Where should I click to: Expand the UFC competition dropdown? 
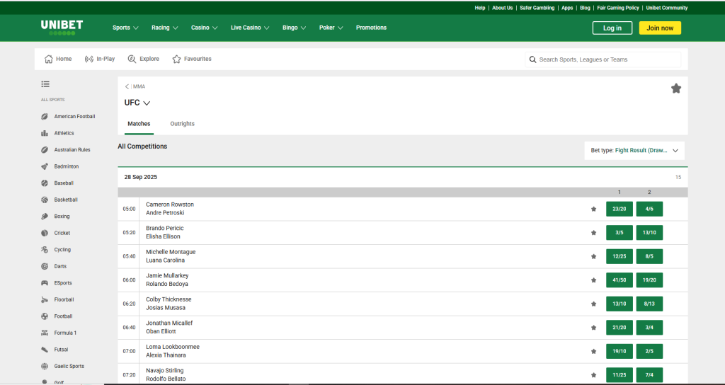pos(147,103)
